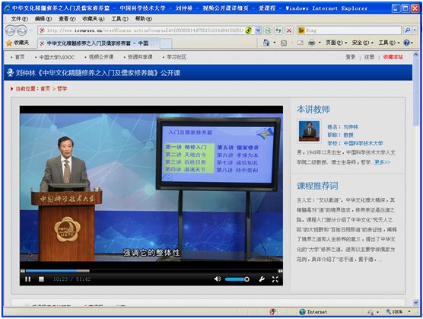
Task: Open 中国大学MOOC navigation link
Action: point(56,57)
